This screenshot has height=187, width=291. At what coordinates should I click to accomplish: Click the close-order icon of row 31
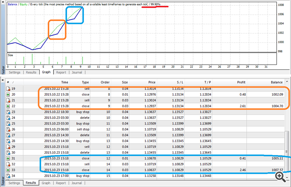pos(8,158)
